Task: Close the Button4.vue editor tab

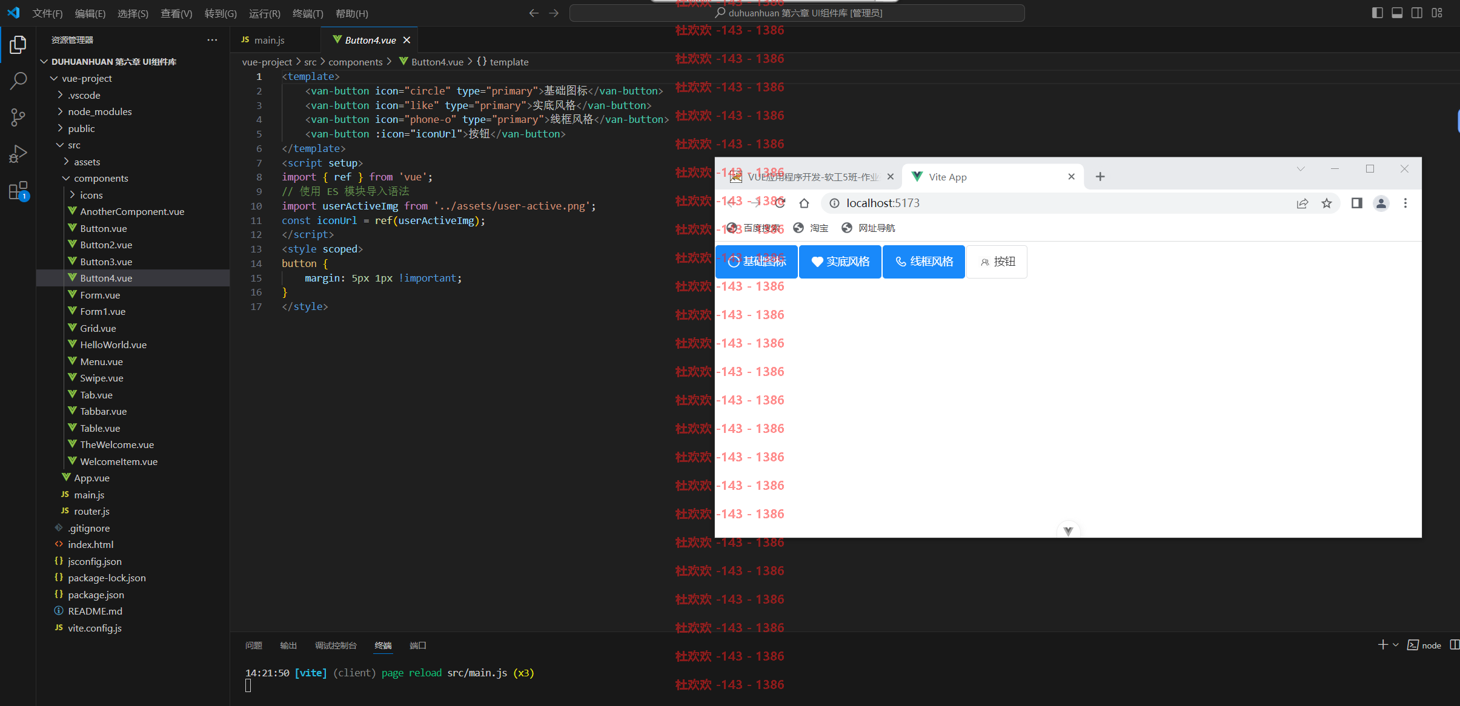Action: (x=406, y=40)
